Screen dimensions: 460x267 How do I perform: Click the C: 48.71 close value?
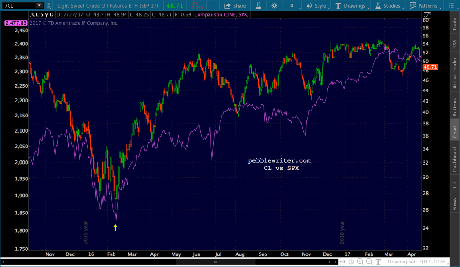tap(162, 14)
